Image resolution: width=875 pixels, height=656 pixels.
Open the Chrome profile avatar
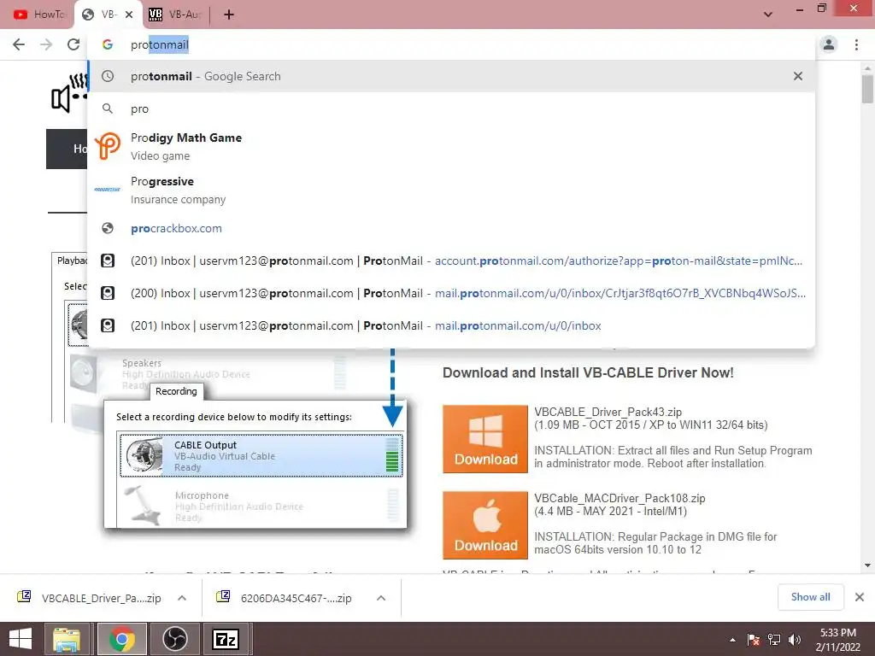click(x=829, y=44)
